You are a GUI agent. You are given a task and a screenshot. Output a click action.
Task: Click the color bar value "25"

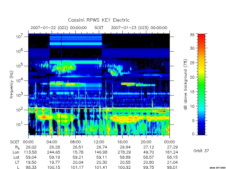(192, 63)
